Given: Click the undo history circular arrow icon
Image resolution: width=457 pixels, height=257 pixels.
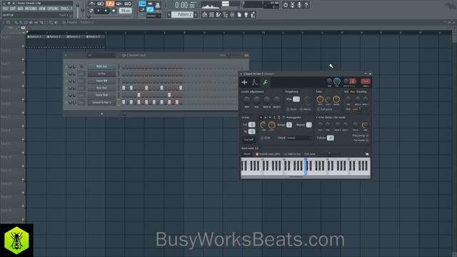Looking at the screenshot, I should (x=286, y=5).
